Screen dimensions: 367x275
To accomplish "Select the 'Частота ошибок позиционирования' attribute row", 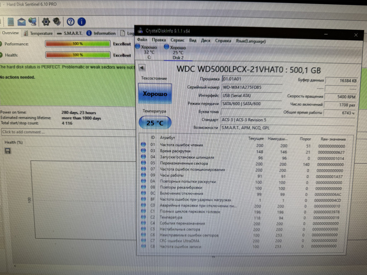I will click(x=243, y=170).
